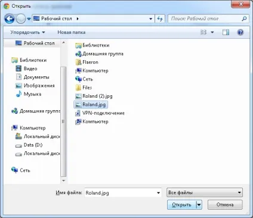
Task: Click the navigation pane scrollbar thumb
Action: (x=63, y=122)
